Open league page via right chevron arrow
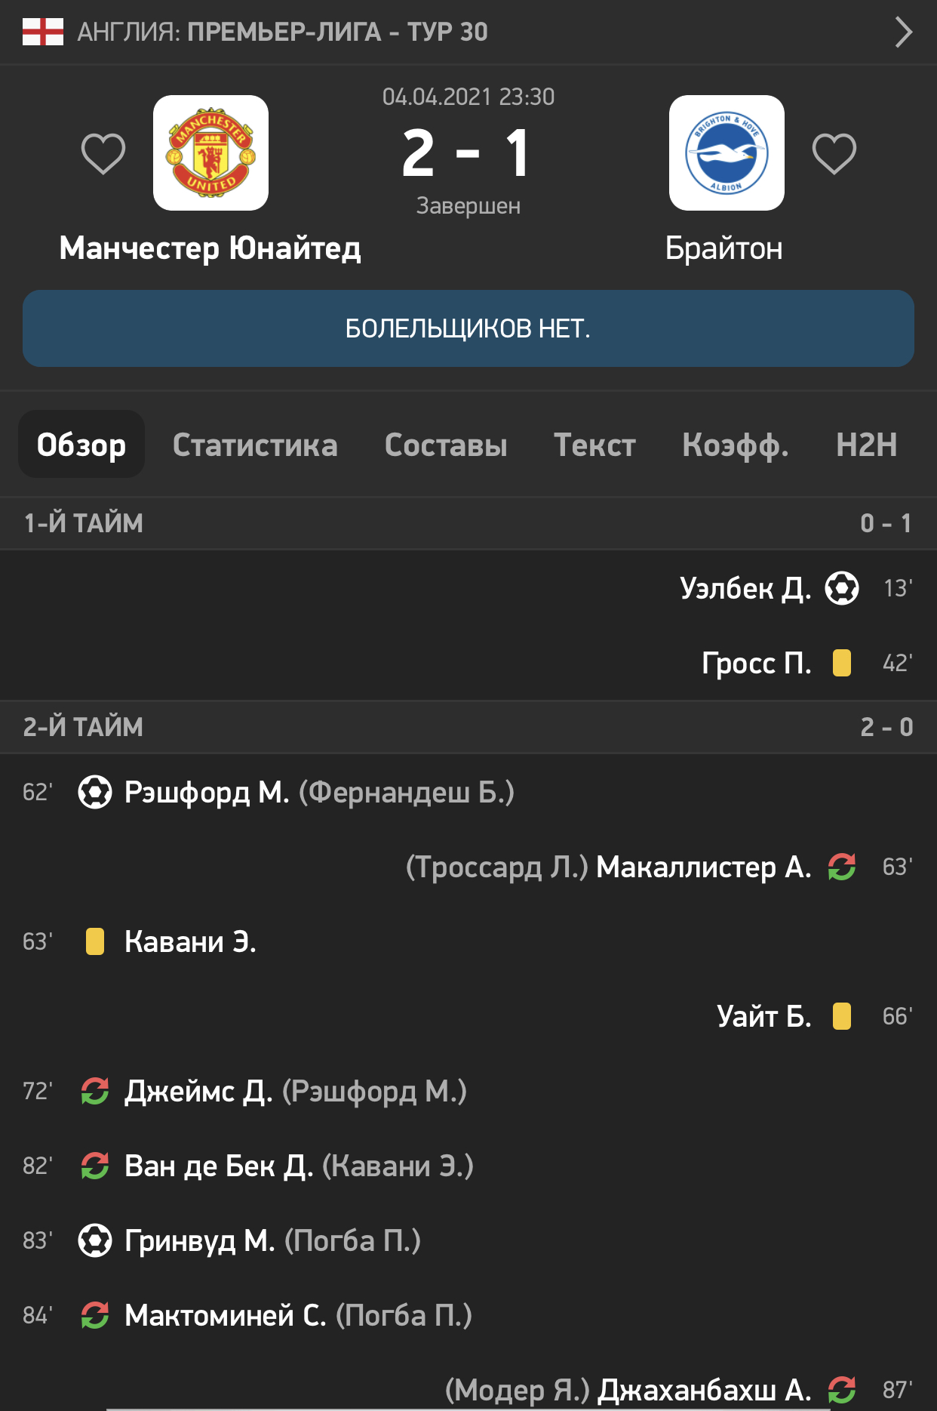 tap(903, 32)
